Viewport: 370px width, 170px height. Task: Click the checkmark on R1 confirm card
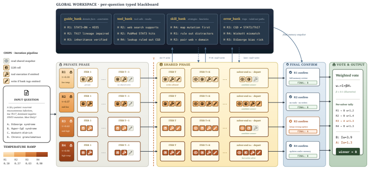290,72
